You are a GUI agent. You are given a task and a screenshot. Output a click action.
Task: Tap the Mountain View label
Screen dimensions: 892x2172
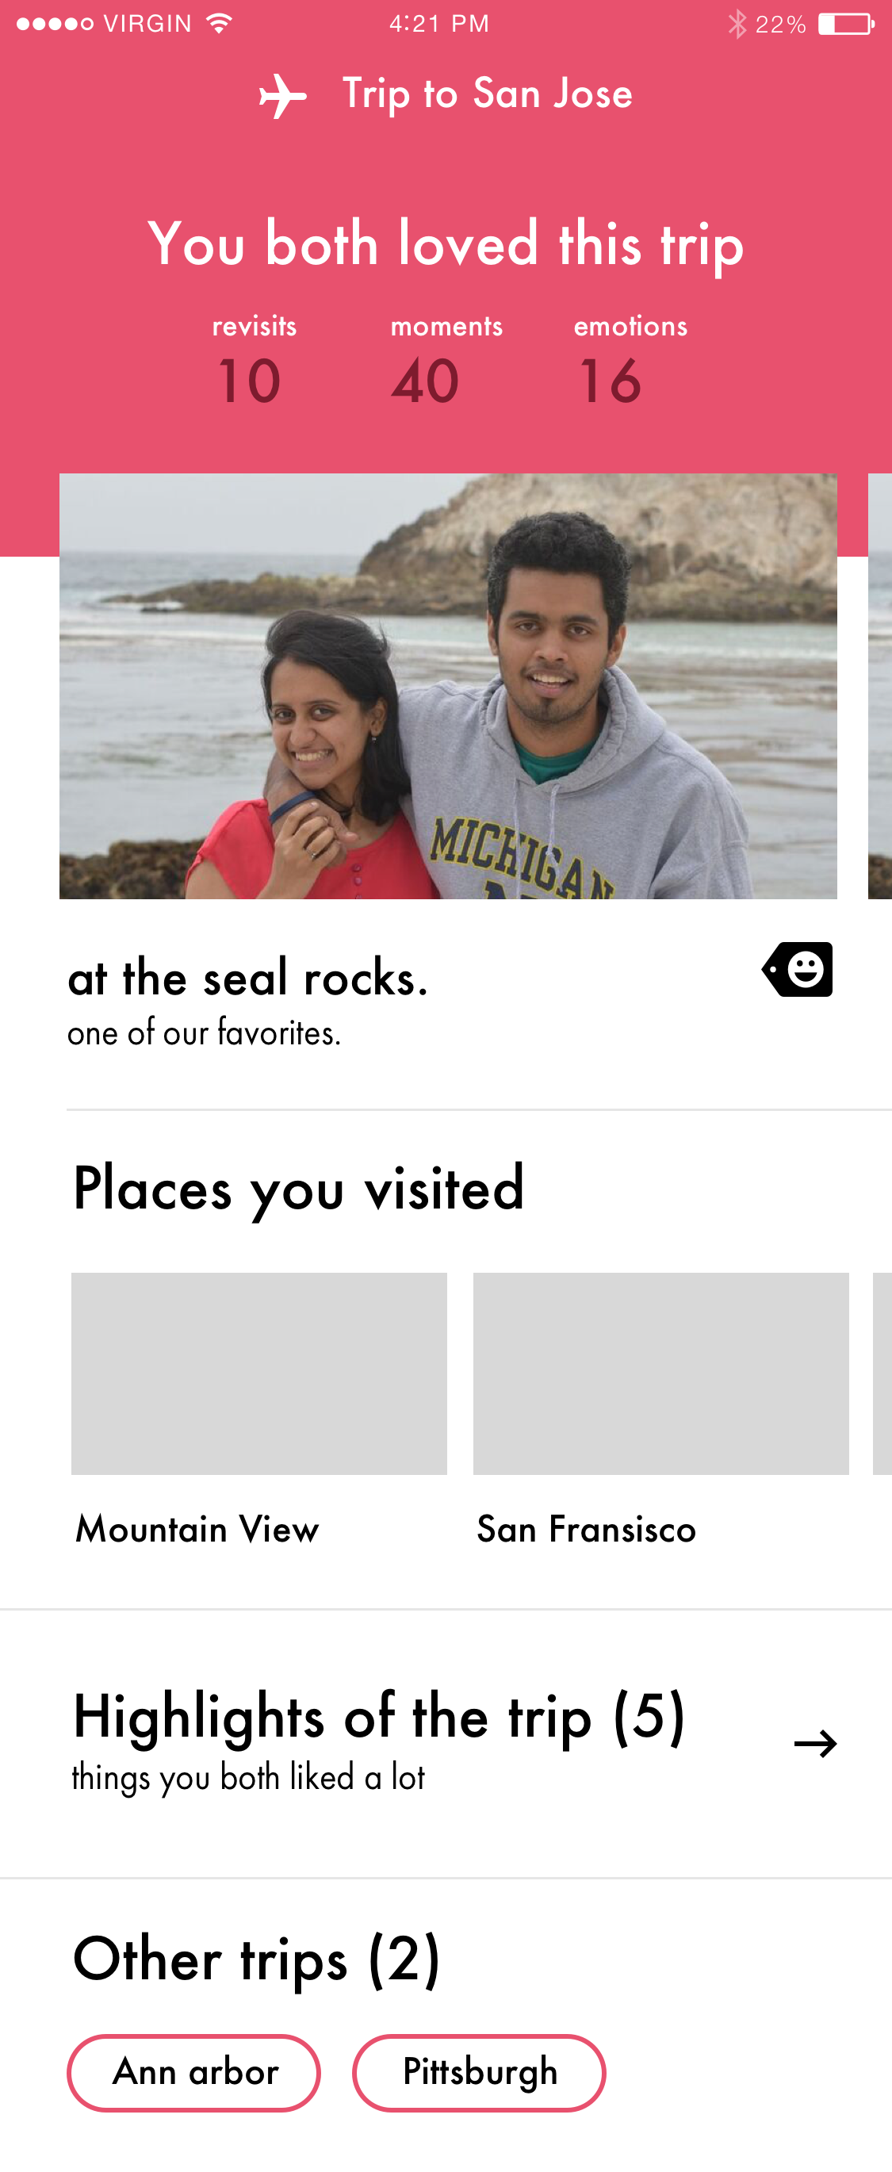(197, 1529)
